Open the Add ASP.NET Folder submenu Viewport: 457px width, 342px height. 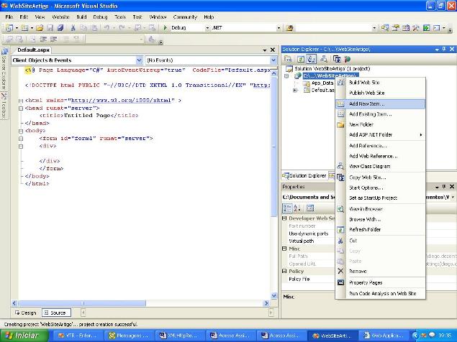click(380, 134)
